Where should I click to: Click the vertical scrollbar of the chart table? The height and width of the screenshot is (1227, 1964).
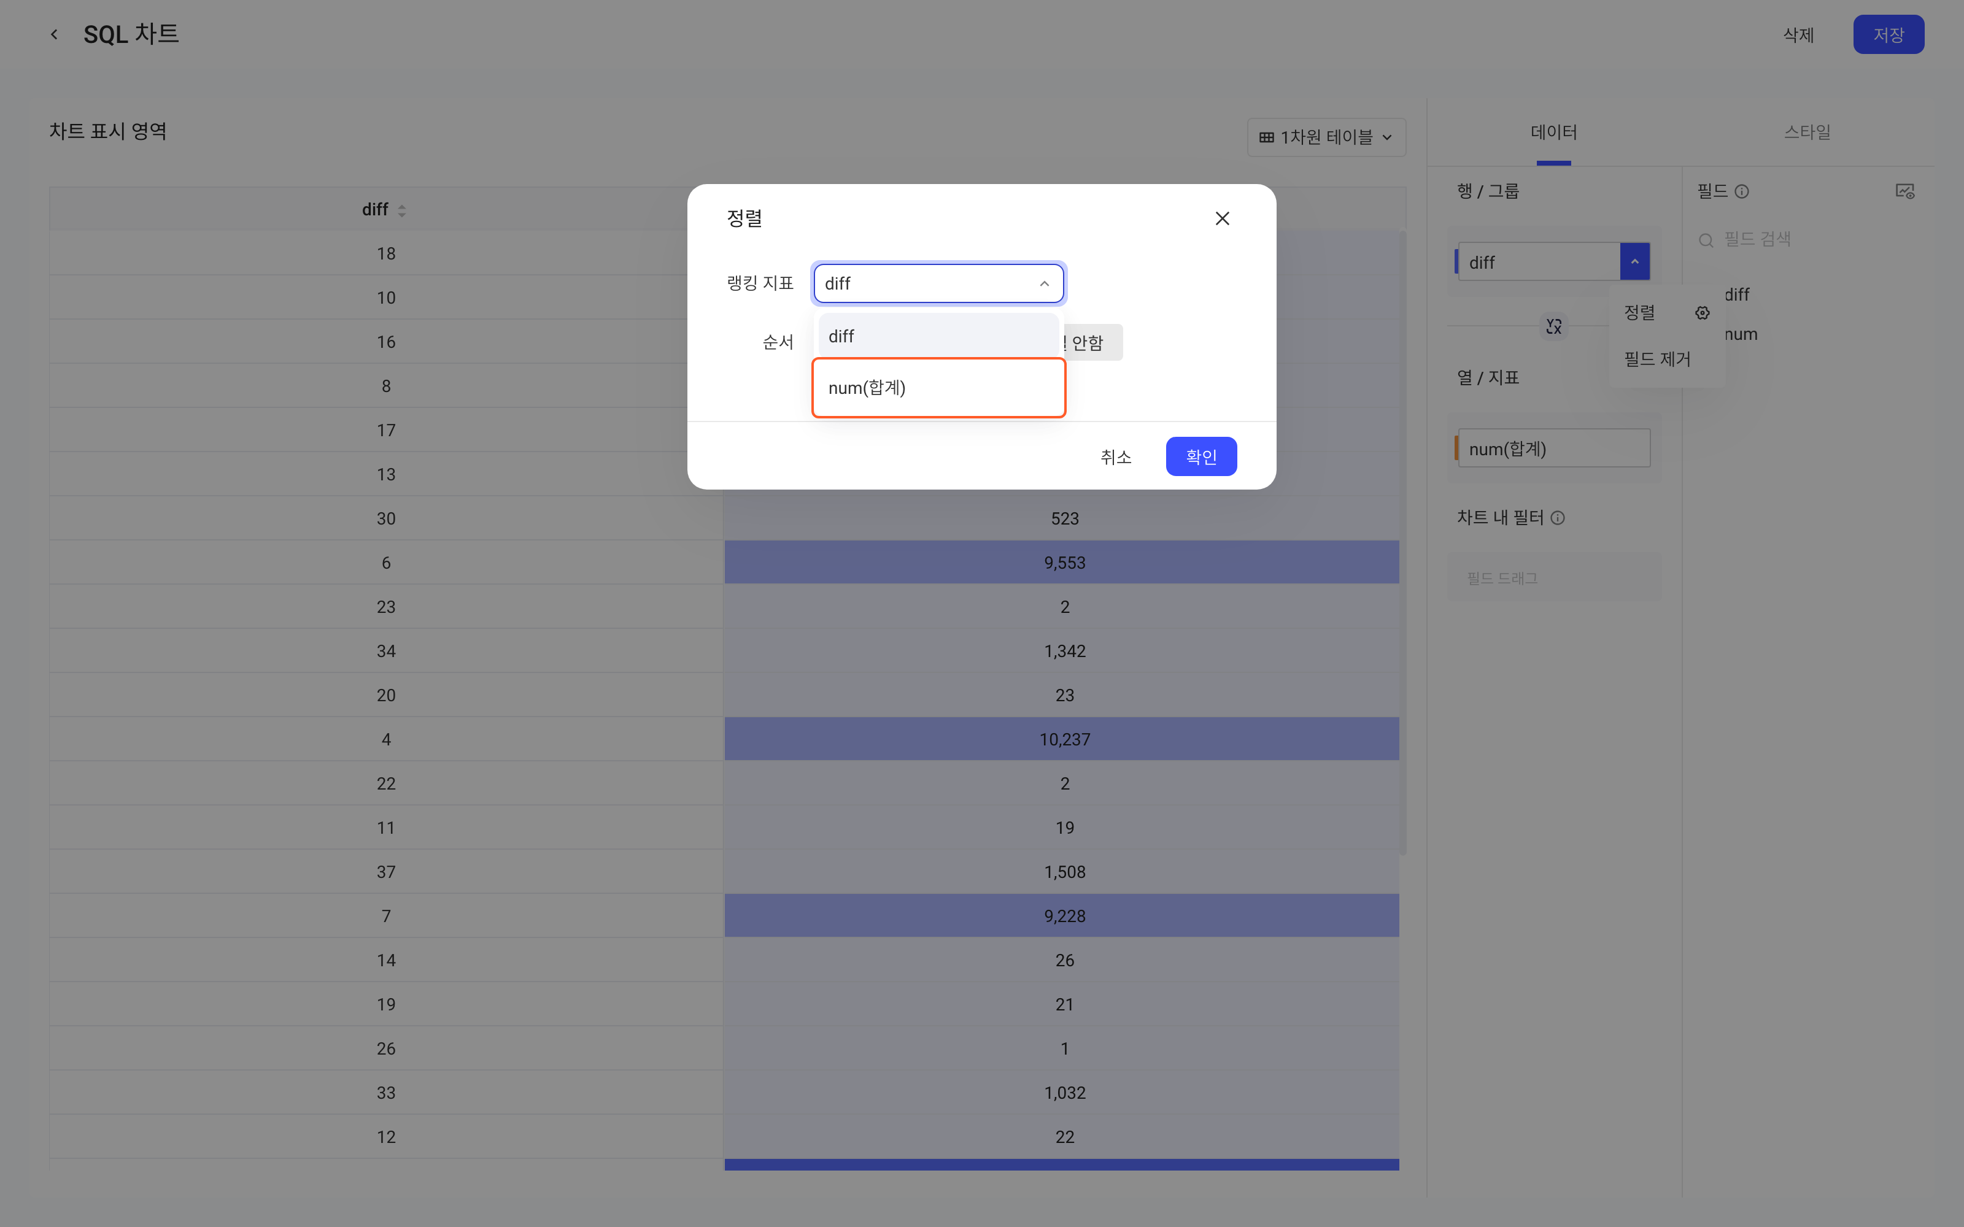click(x=1403, y=542)
